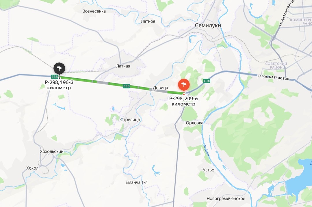The height and width of the screenshot is (207, 312).
Task: Click the E38 badge near the start marker
Action: click(55, 77)
